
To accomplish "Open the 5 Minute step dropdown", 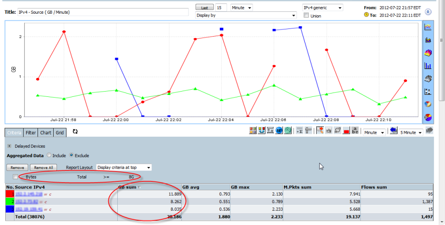I will tap(411, 132).
